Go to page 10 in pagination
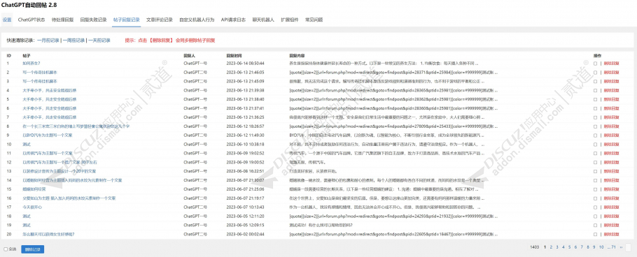Image resolution: width=637 pixels, height=257 pixels. point(601,247)
